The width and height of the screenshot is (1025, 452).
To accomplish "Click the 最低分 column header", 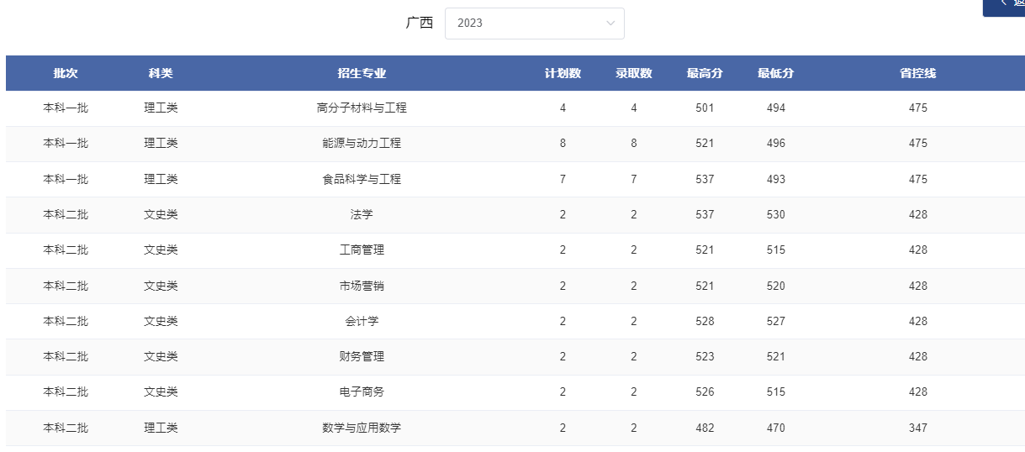I will tap(775, 73).
